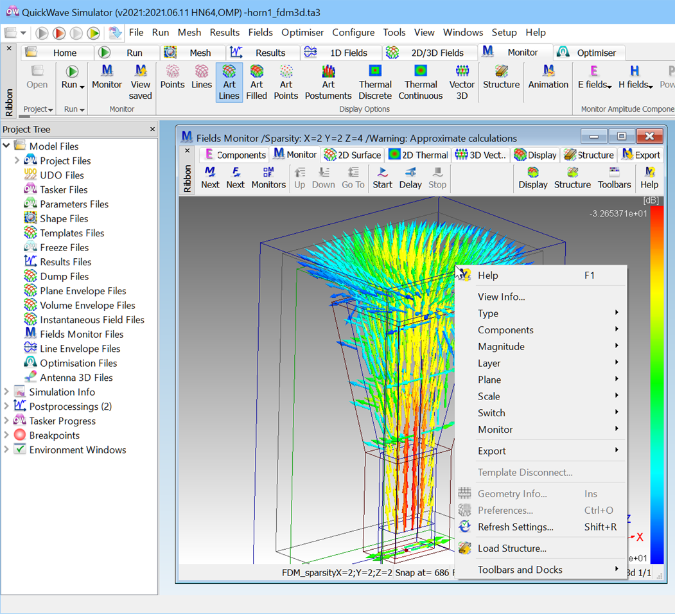Click the Lines display icon
Screen dimensions: 675x614
(x=202, y=76)
